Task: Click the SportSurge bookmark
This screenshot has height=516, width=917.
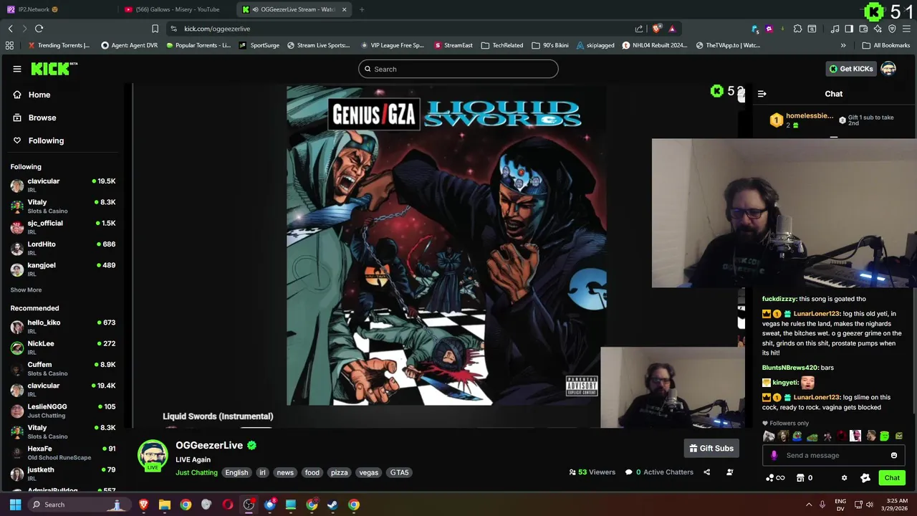Action: pyautogui.click(x=259, y=45)
